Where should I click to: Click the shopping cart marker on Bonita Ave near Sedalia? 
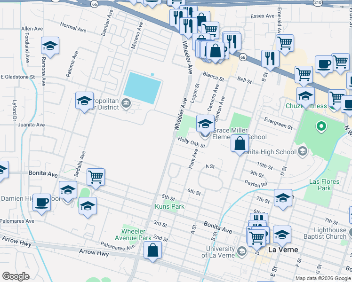pos(96,177)
